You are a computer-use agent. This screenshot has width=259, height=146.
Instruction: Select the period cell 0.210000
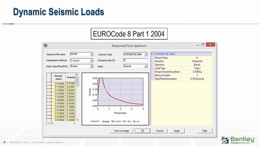click(58, 94)
